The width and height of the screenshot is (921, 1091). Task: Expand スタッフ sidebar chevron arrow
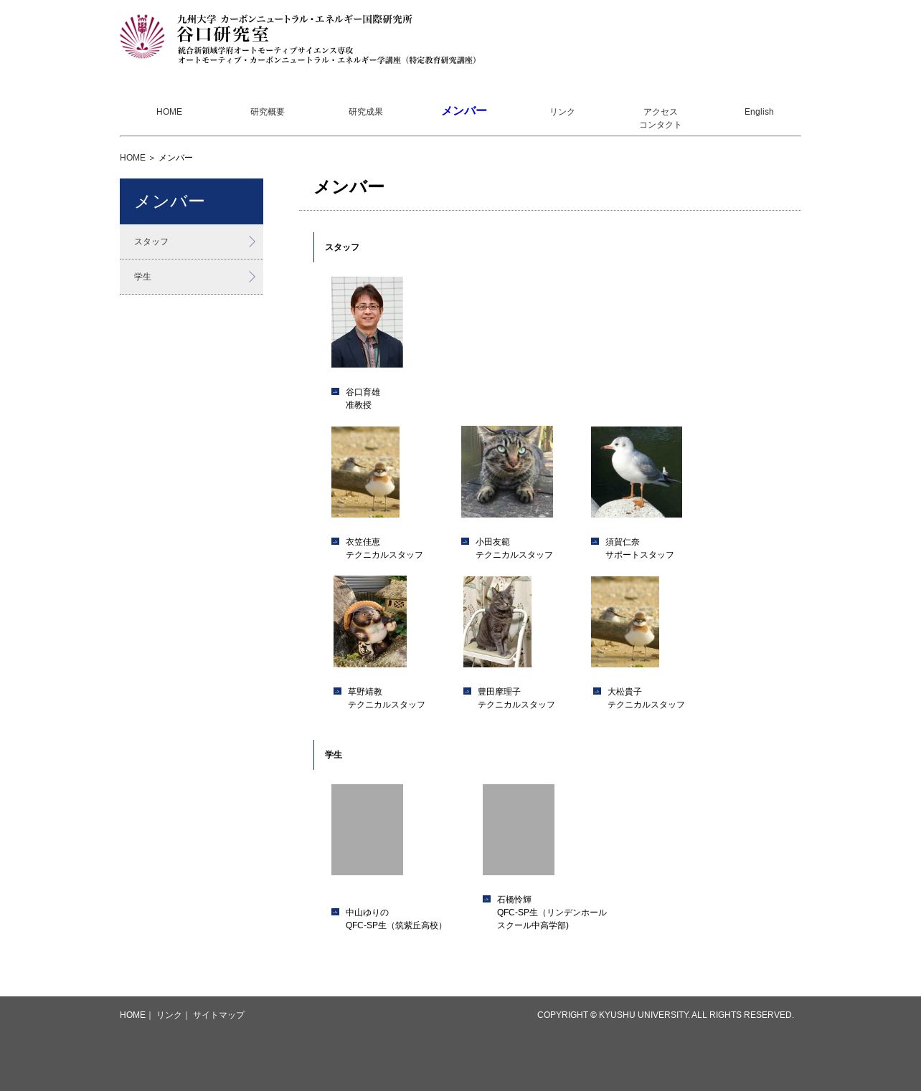click(252, 242)
